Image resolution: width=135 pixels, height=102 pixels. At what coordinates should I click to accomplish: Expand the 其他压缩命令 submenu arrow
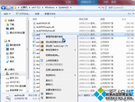(75, 50)
